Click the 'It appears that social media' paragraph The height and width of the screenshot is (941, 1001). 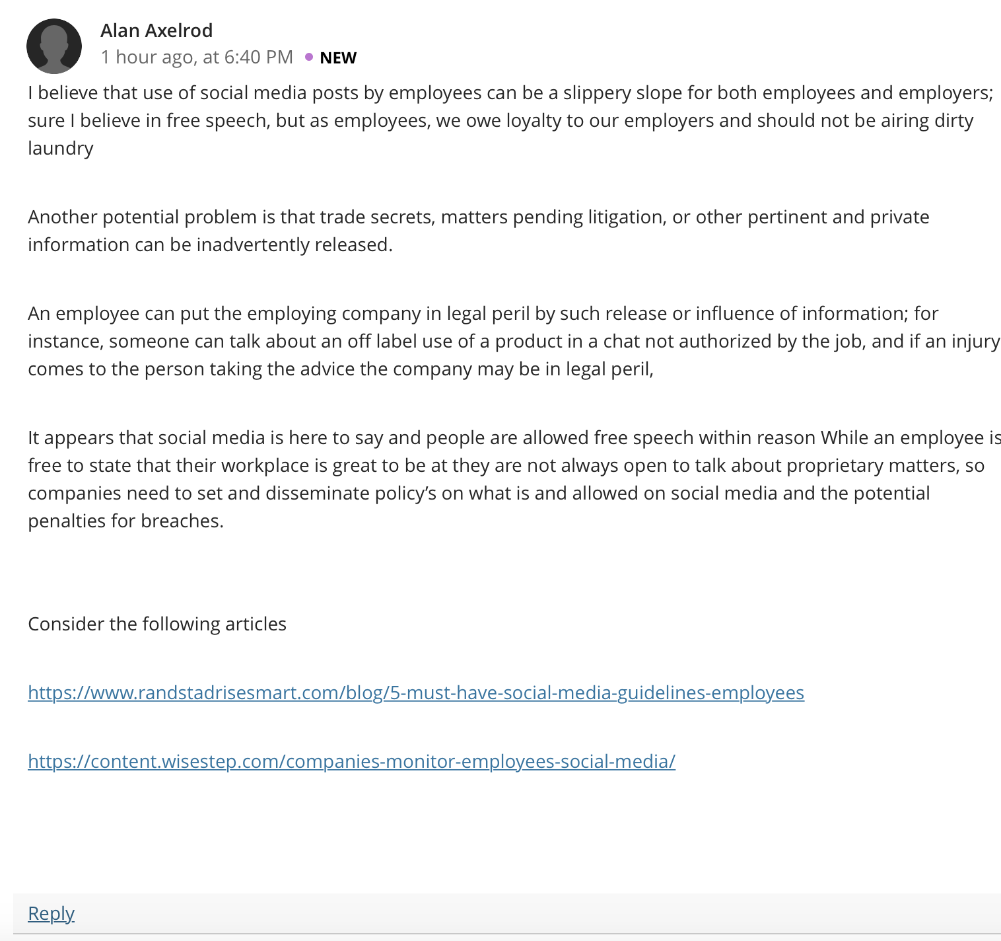point(514,479)
